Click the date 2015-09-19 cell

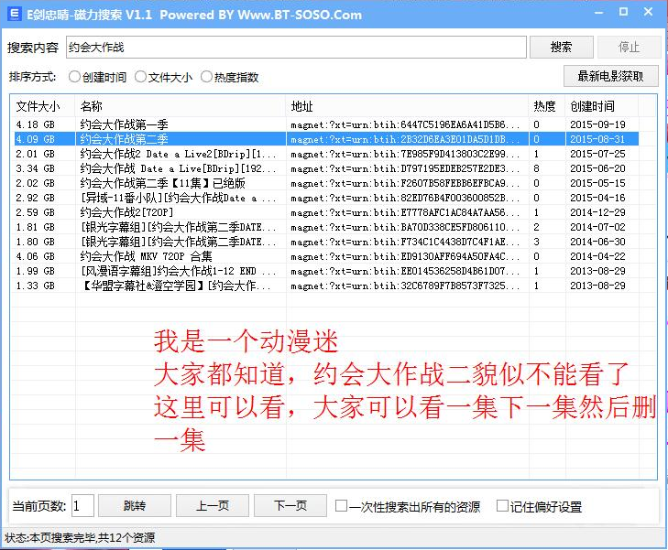pyautogui.click(x=597, y=124)
